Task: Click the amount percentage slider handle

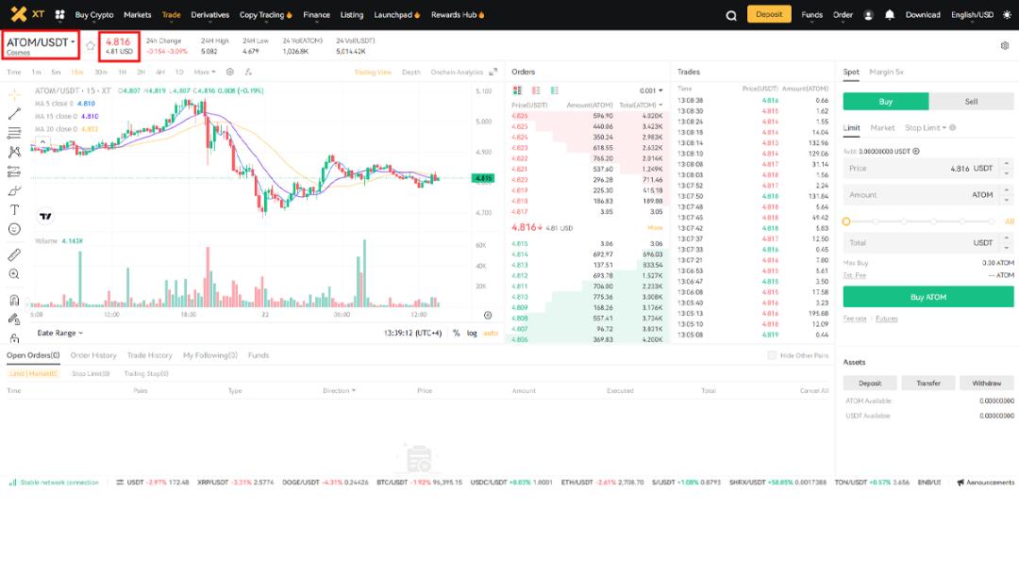Action: (x=846, y=221)
